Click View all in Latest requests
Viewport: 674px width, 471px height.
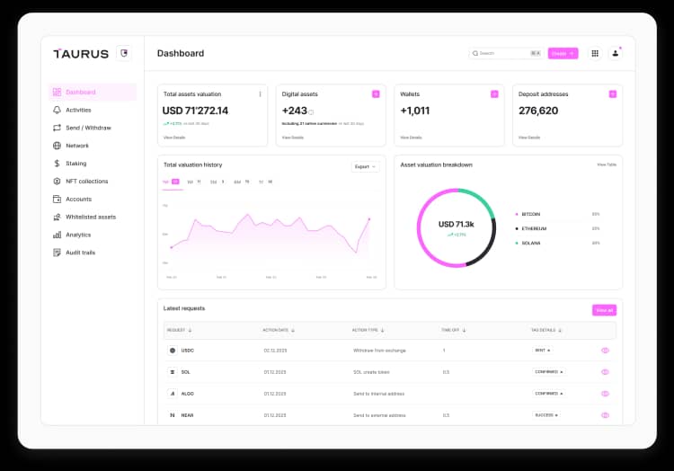click(x=604, y=310)
